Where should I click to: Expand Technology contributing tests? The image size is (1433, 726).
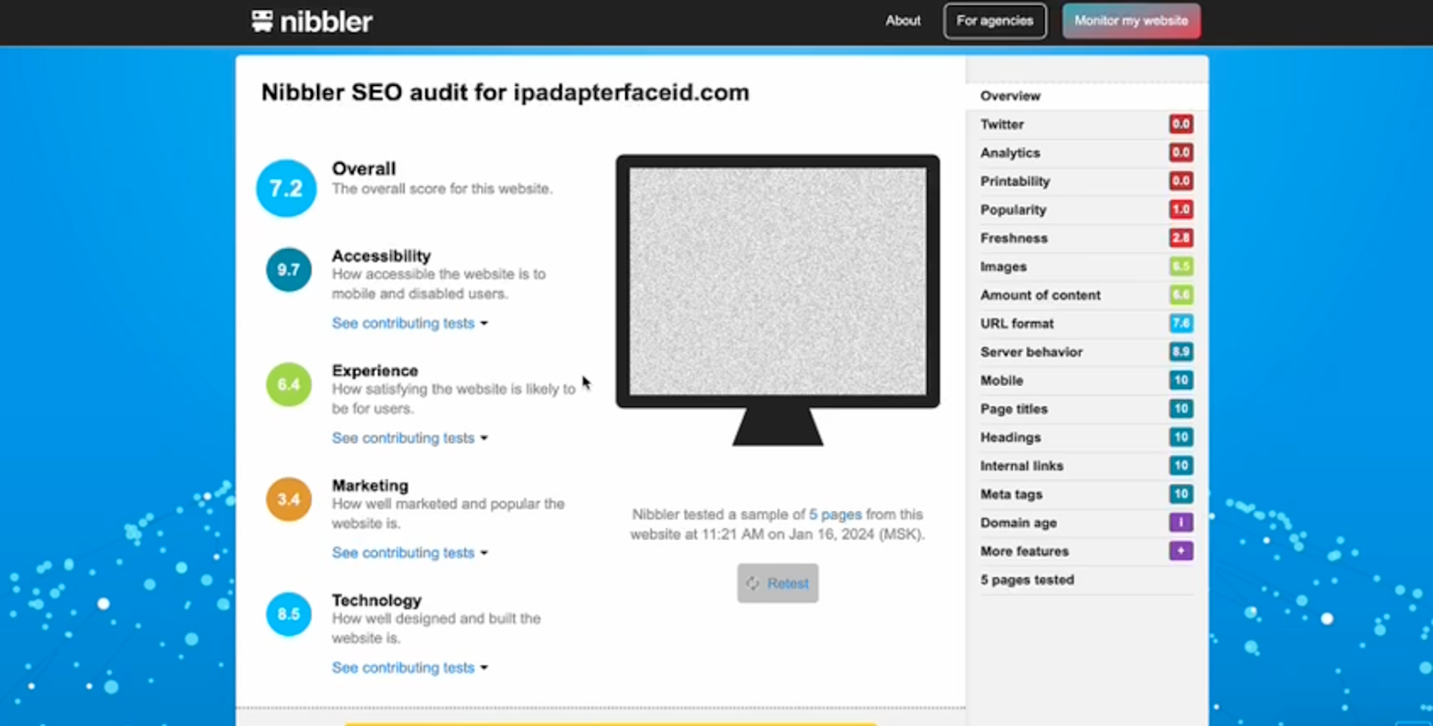(x=409, y=668)
